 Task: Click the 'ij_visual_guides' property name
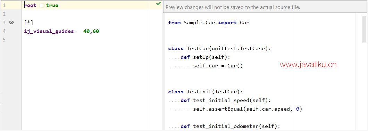coord(49,31)
